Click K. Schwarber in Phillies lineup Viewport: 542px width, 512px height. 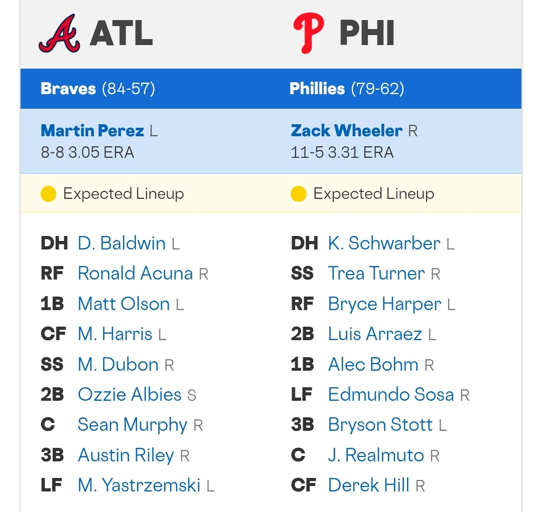[x=384, y=243]
